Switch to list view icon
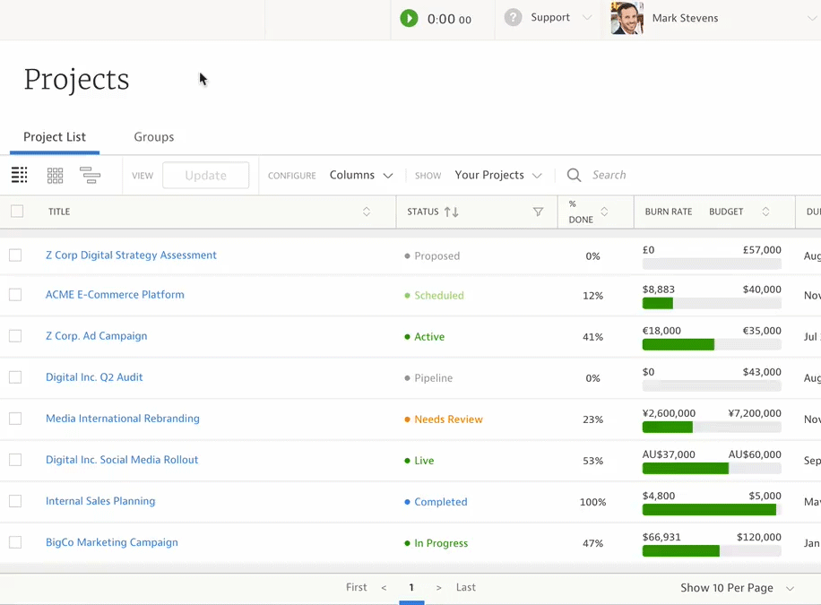821x605 pixels. coord(20,176)
